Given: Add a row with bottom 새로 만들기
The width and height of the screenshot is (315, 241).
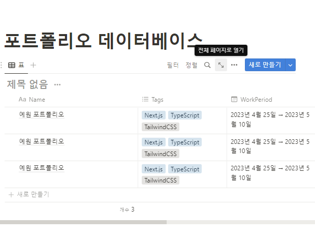Looking at the screenshot, I should 29,194.
